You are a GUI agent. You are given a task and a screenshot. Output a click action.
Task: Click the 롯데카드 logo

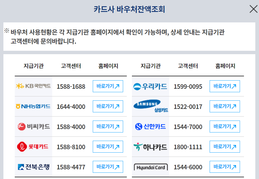[x=33, y=147]
